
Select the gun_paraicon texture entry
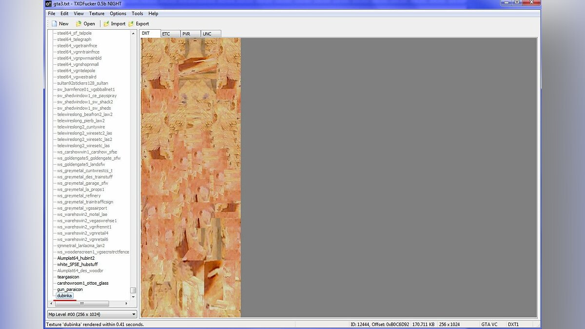(70, 290)
